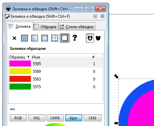
Task: Select the pattern fill icon
Action: (x=55, y=38)
